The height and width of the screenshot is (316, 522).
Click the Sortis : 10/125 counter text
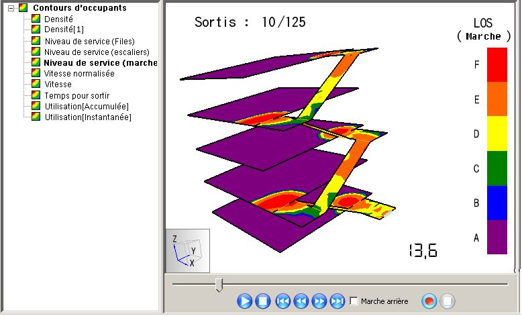click(250, 22)
